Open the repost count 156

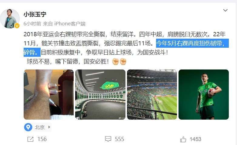click(x=42, y=139)
